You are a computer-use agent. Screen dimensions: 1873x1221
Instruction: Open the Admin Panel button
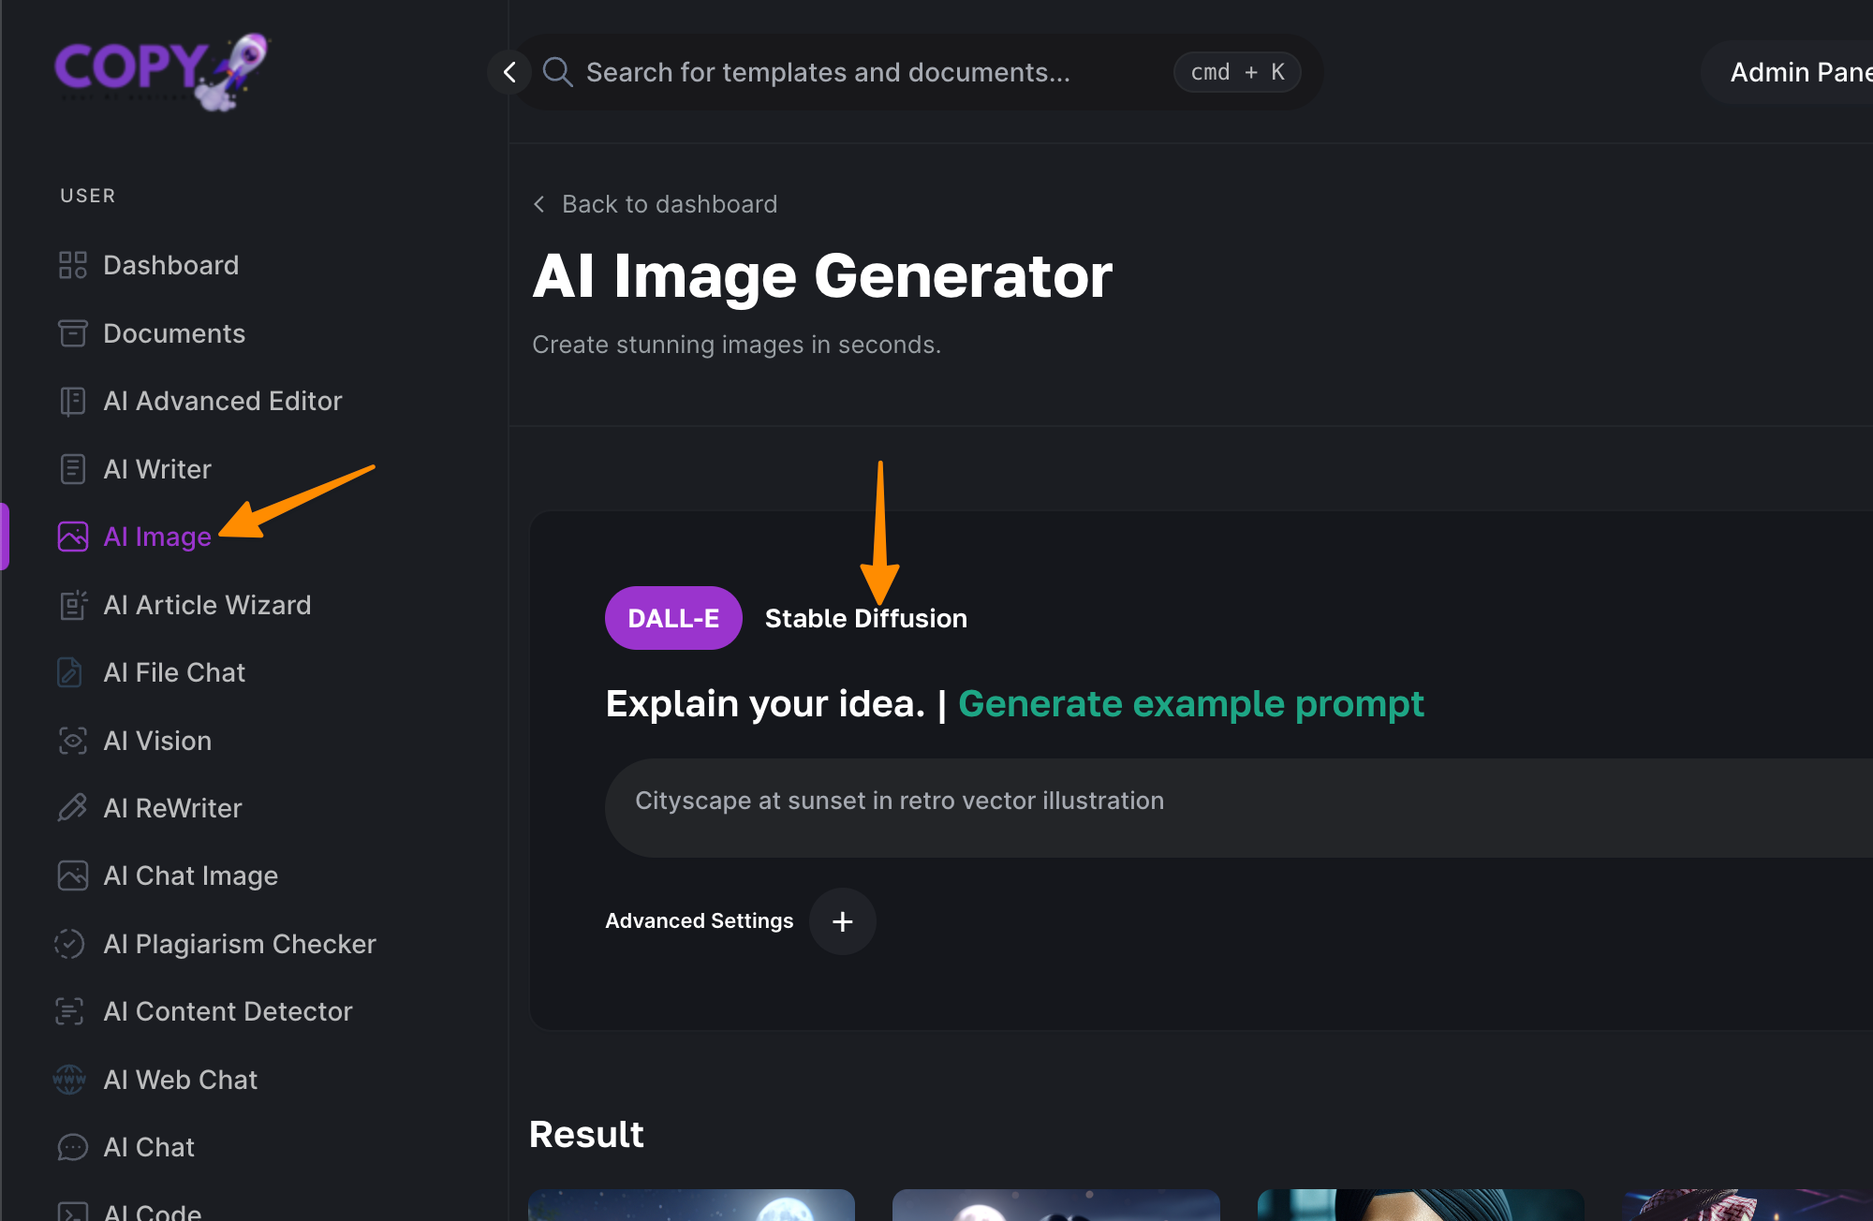tap(1798, 72)
